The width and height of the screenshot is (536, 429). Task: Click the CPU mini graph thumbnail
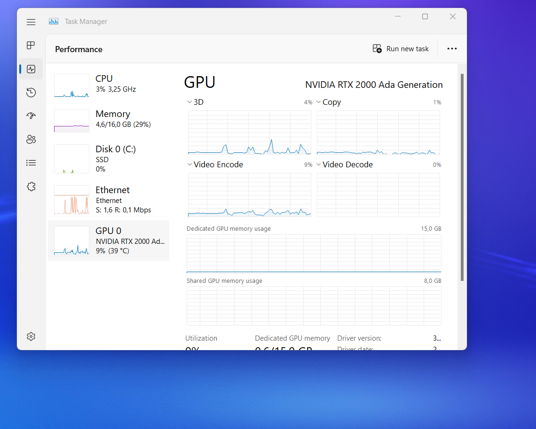71,86
